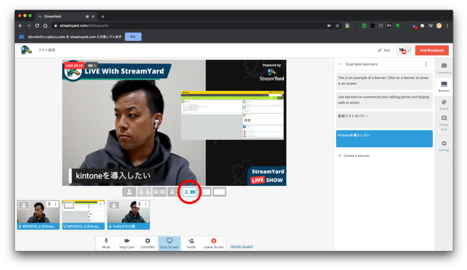Open the browser media controls
The image size is (467, 270).
click(431, 26)
